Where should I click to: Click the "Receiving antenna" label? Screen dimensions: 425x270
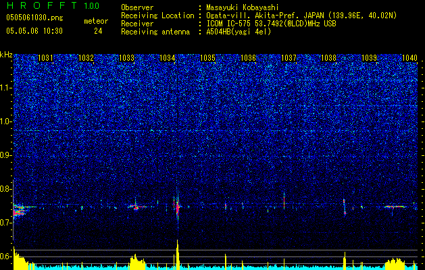[x=155, y=32]
